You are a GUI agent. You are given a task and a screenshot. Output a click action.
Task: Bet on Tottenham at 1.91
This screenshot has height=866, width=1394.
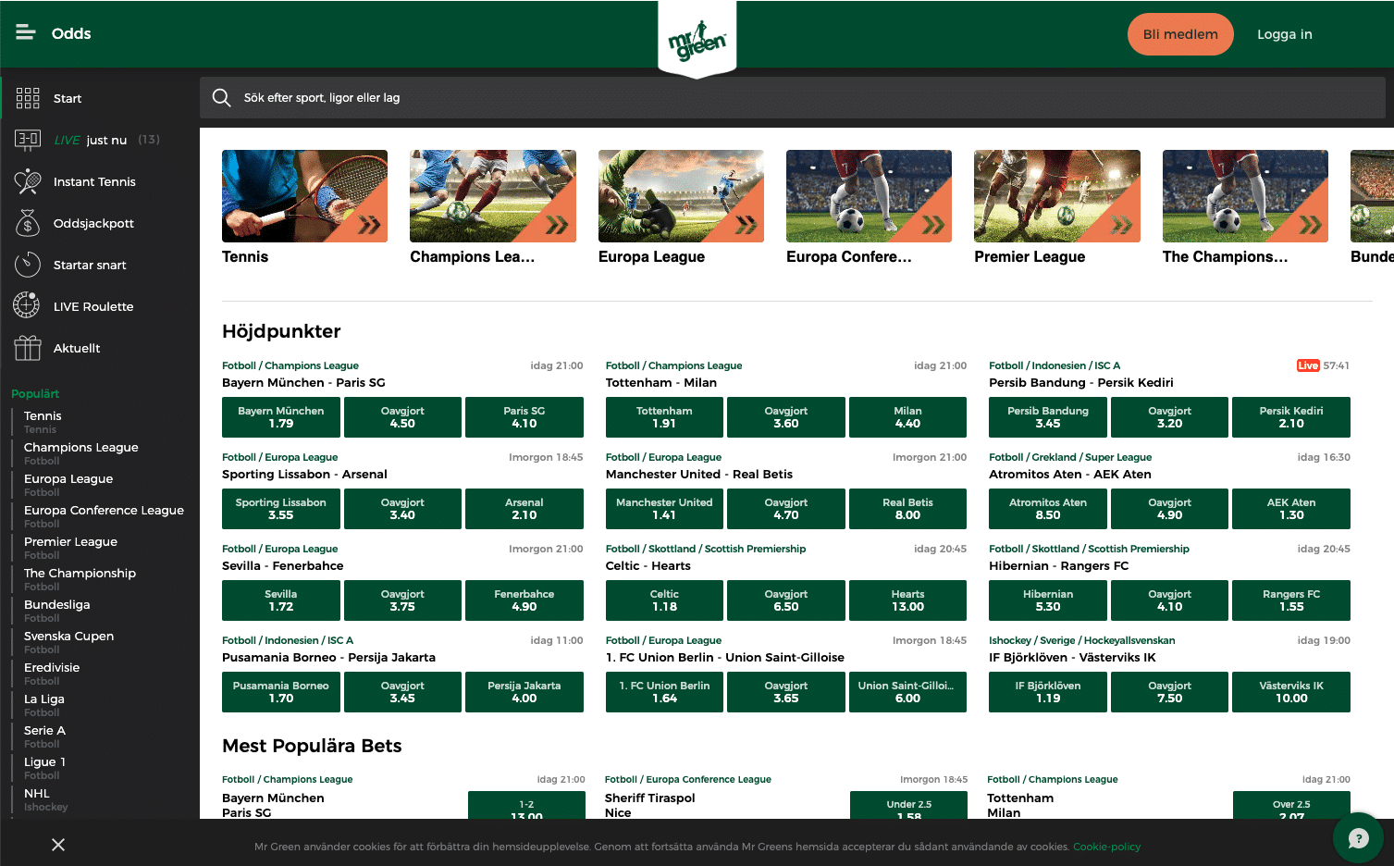pyautogui.click(x=664, y=417)
